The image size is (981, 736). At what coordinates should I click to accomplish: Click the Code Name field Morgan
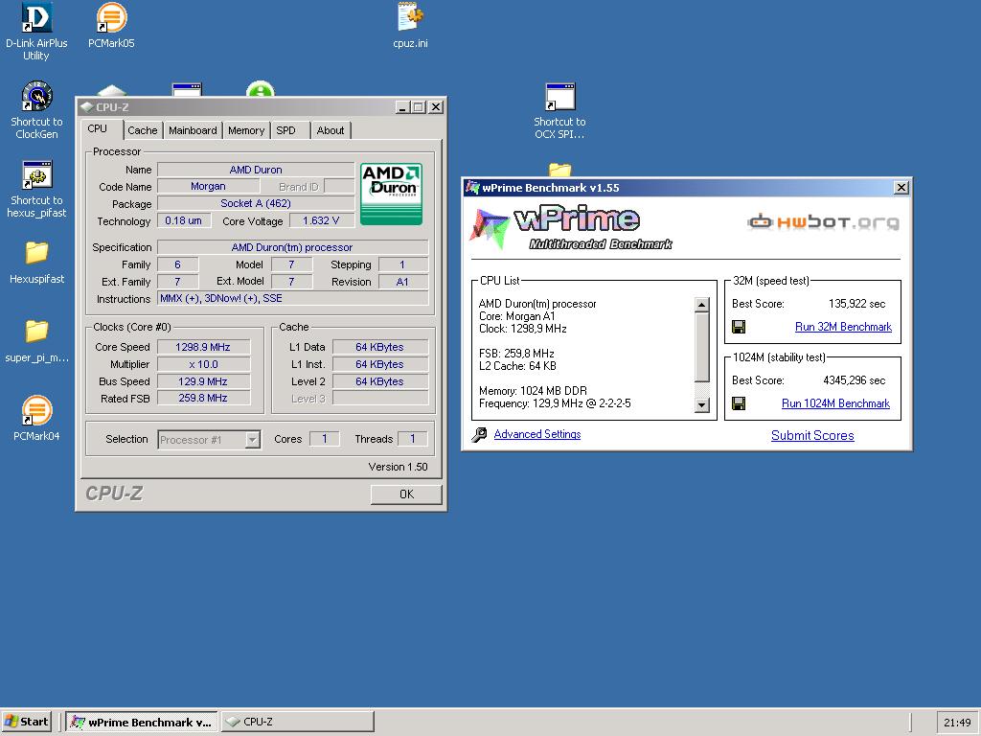208,186
